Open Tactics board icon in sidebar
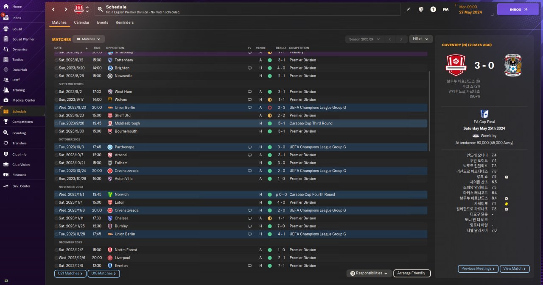 [x=6, y=60]
